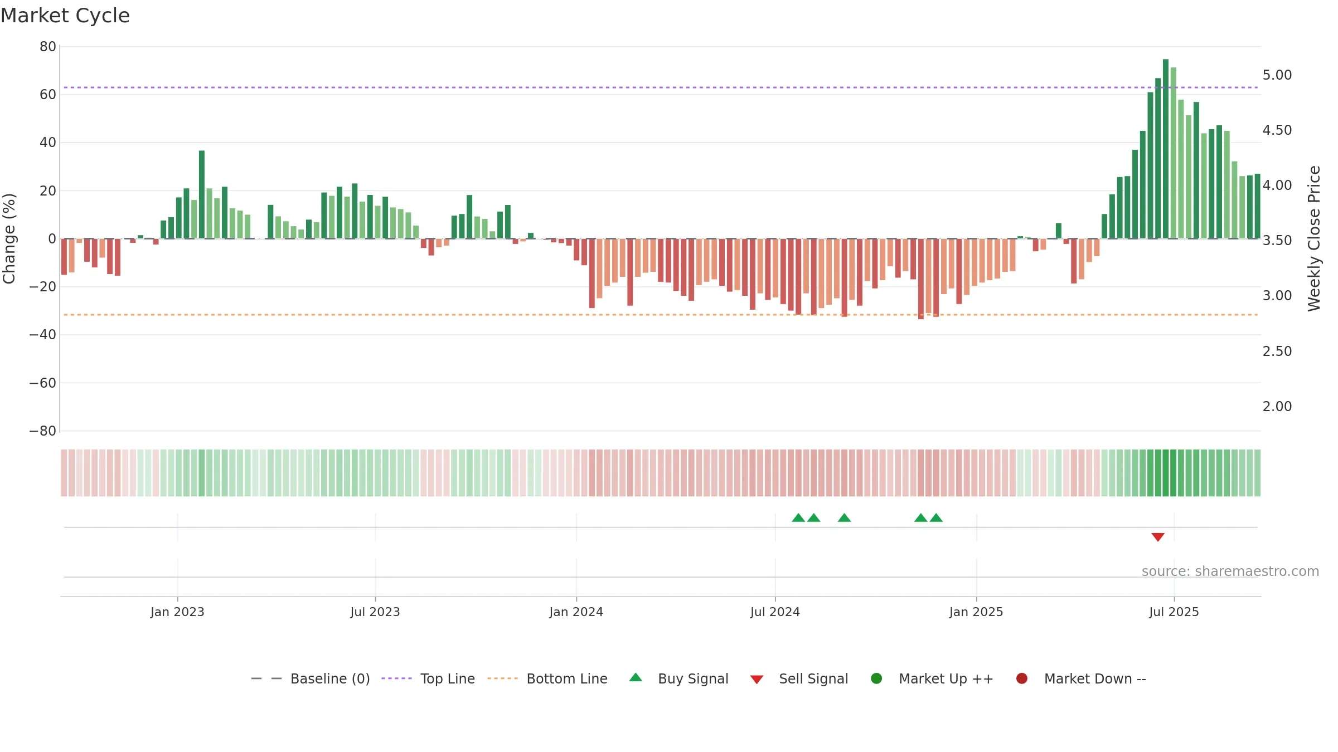Image resolution: width=1338 pixels, height=752 pixels.
Task: Select the tallest green bar above the top line
Action: click(1166, 149)
